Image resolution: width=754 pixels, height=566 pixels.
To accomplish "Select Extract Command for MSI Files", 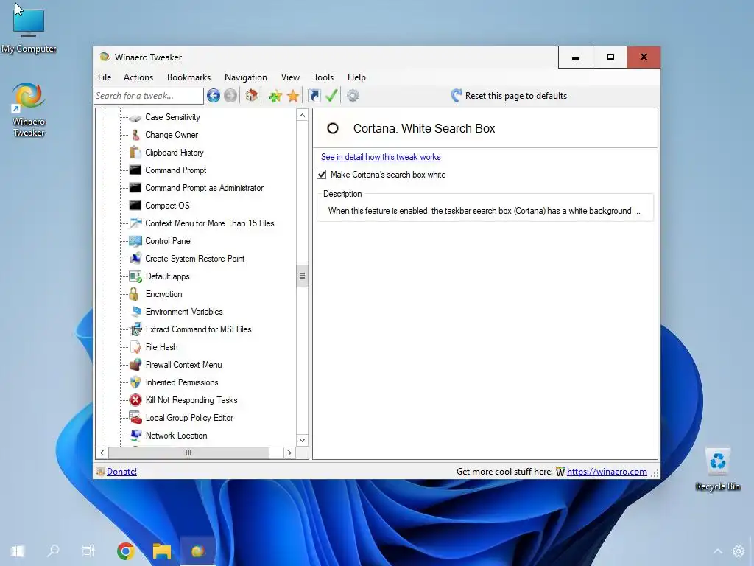I will (x=199, y=329).
